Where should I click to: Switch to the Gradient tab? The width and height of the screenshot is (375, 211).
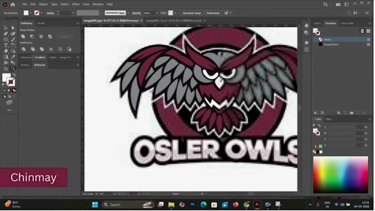click(40, 57)
